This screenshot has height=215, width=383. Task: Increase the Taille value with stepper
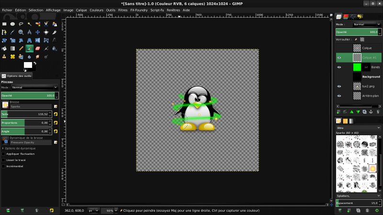[x=50, y=113]
